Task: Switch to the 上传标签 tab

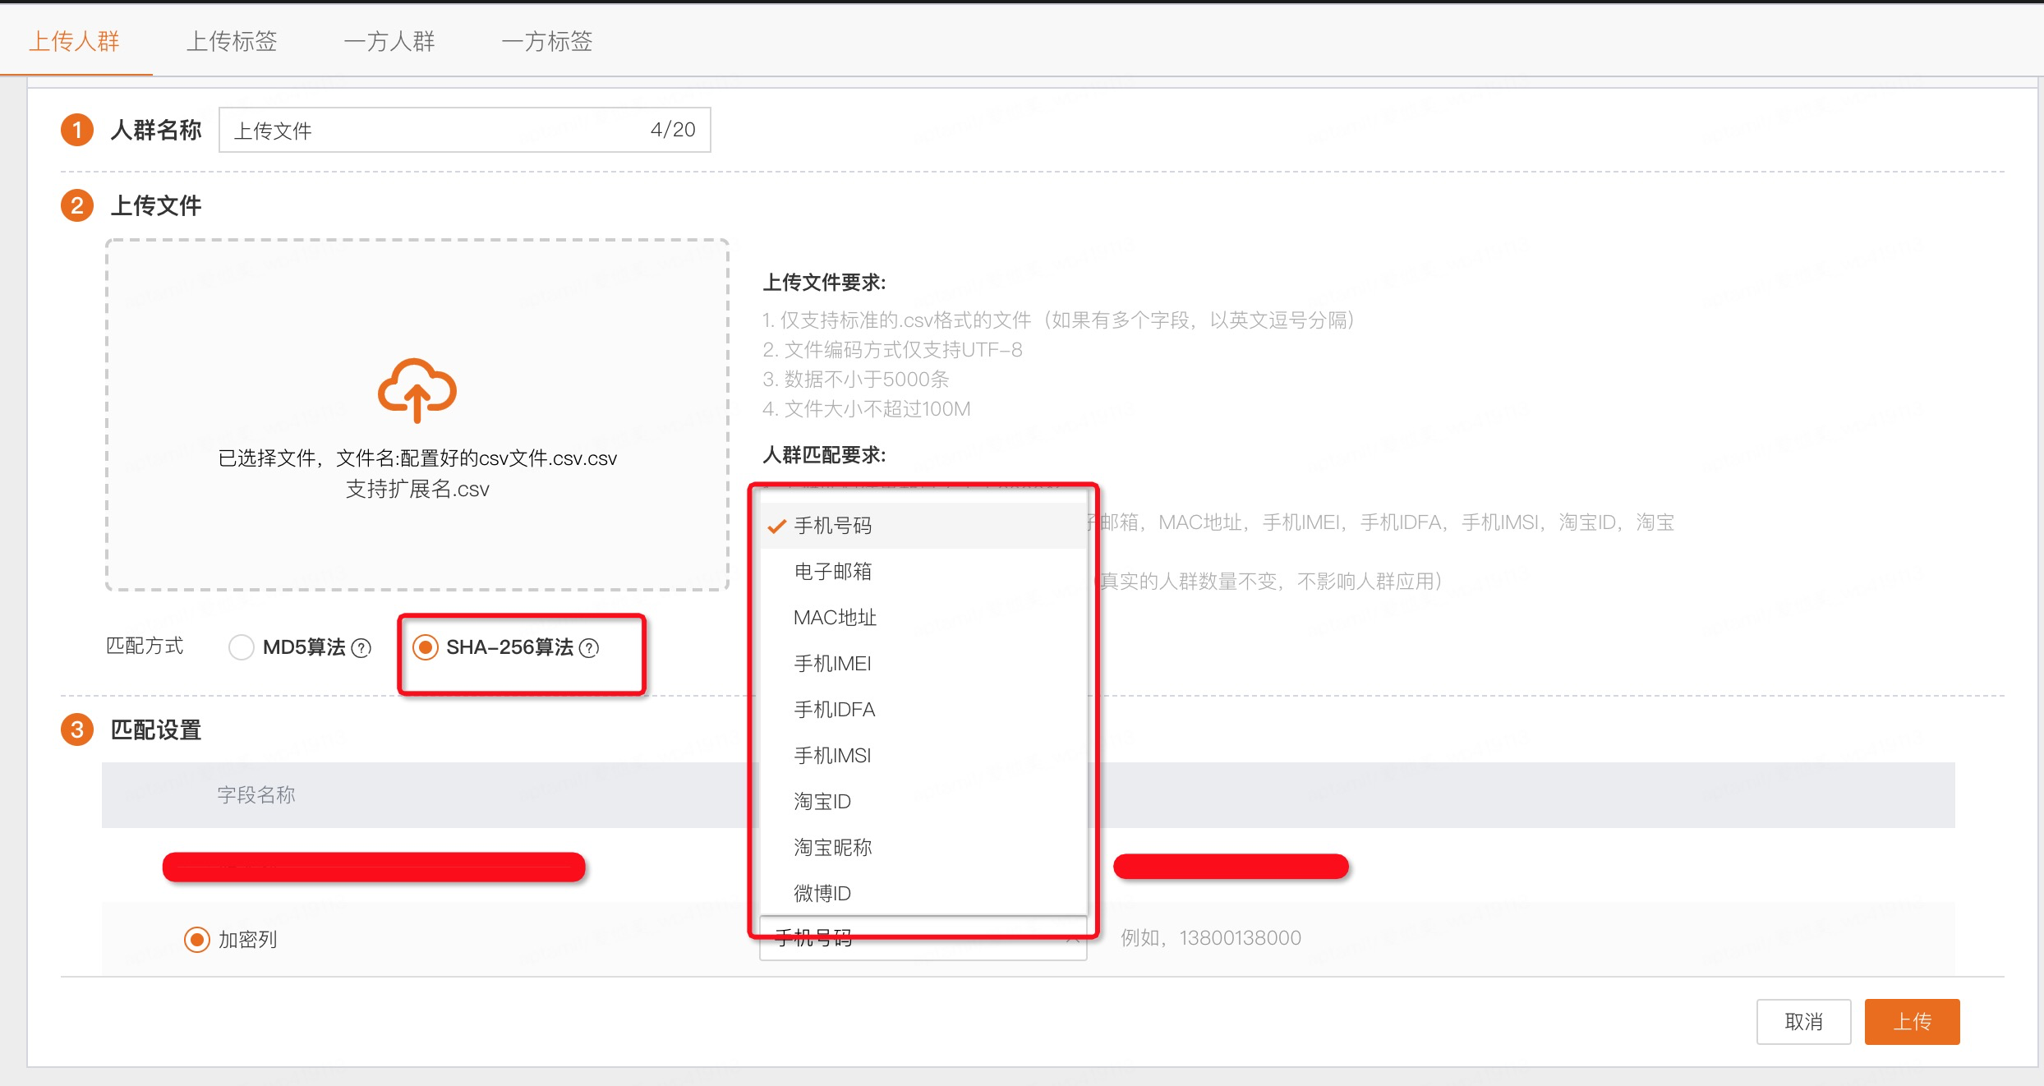Action: (x=232, y=41)
